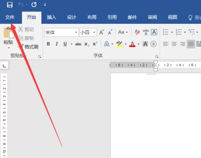Click the Save icon in quick access toolbar
The image size is (201, 158).
10,5
